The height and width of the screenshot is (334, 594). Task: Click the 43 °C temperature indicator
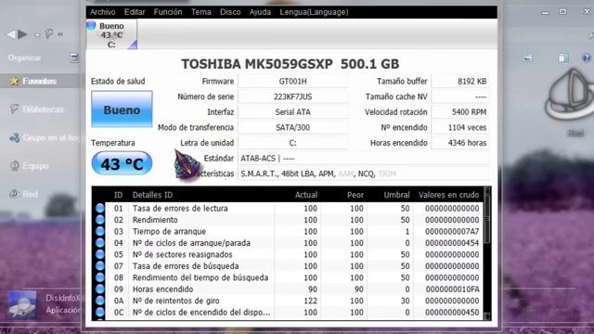pos(122,163)
